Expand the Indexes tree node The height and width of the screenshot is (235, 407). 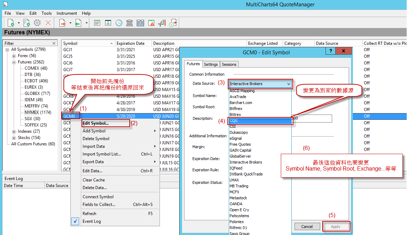14,132
